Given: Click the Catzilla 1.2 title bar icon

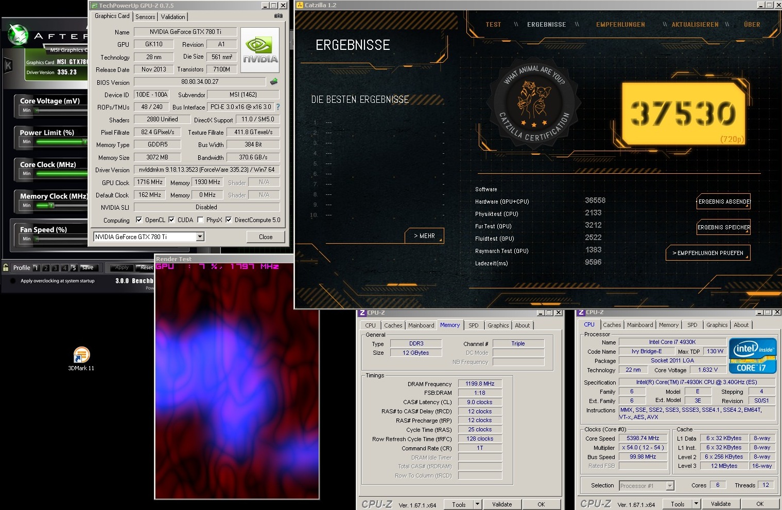Looking at the screenshot, I should coord(300,5).
